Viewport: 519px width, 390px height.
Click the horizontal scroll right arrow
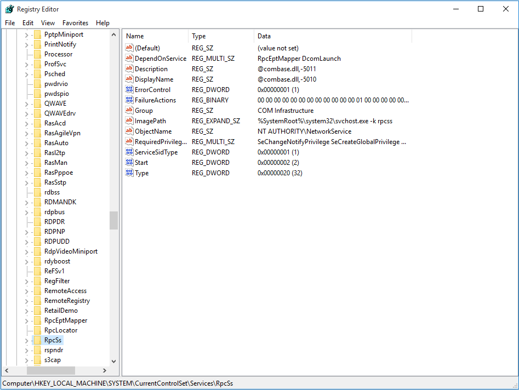[x=105, y=370]
